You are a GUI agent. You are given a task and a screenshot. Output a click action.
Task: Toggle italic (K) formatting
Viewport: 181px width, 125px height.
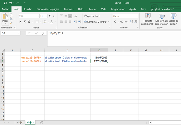25,22
